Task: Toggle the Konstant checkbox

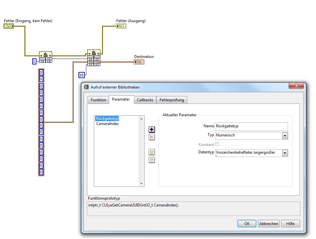Action: pos(217,144)
